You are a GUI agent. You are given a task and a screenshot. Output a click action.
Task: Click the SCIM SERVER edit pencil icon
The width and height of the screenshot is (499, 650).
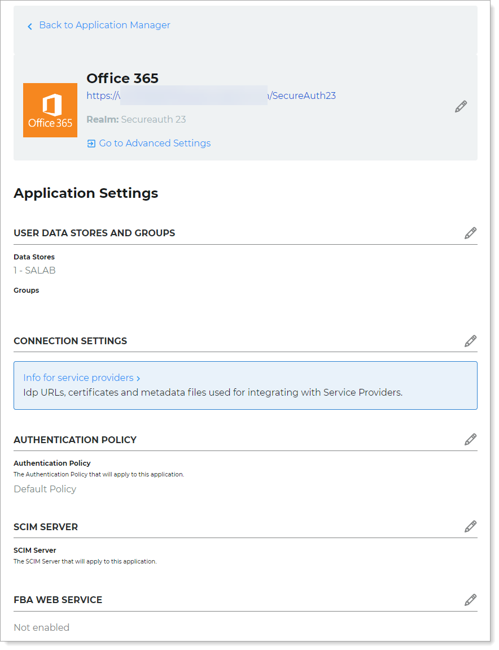pyautogui.click(x=470, y=526)
